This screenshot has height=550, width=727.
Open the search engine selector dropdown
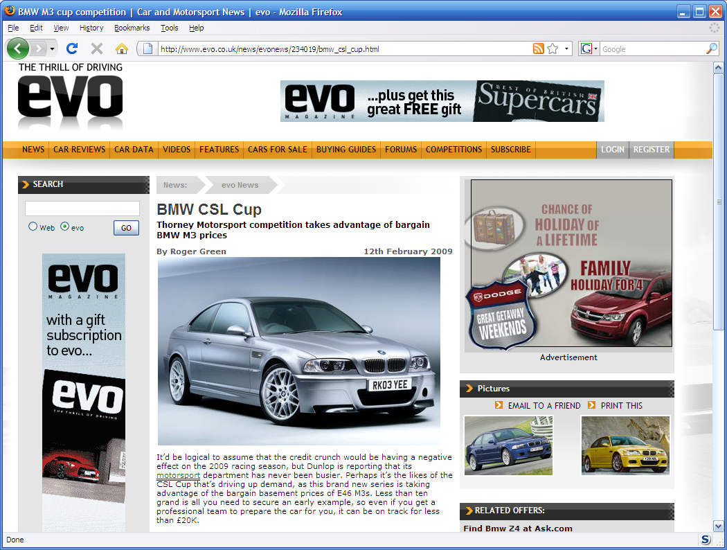(595, 48)
